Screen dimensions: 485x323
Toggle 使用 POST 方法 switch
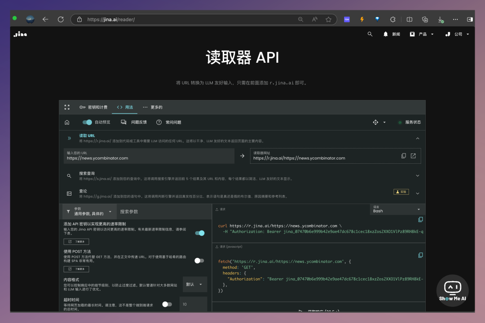click(199, 261)
